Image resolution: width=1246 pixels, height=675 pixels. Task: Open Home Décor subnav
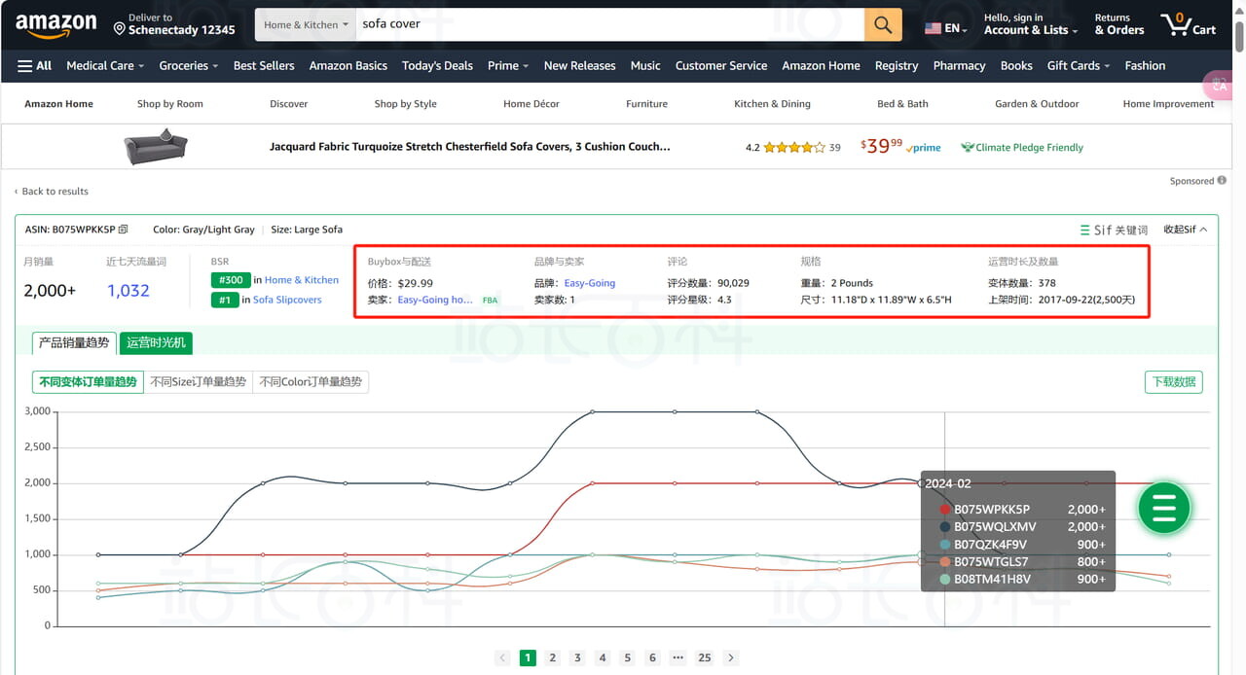click(x=531, y=103)
